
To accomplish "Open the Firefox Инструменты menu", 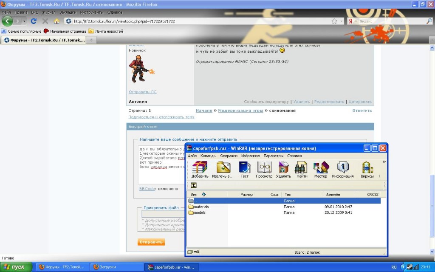I will [92, 12].
